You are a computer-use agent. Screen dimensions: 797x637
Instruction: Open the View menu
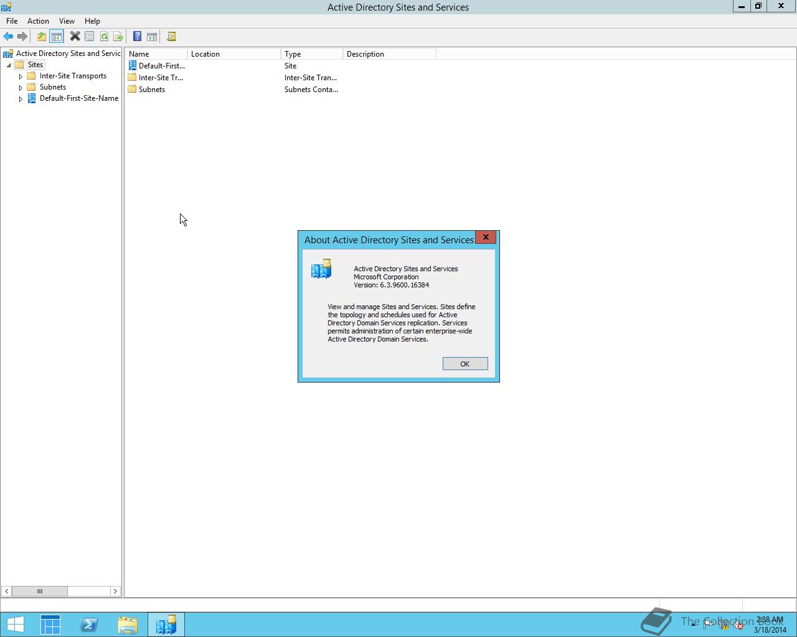[67, 21]
